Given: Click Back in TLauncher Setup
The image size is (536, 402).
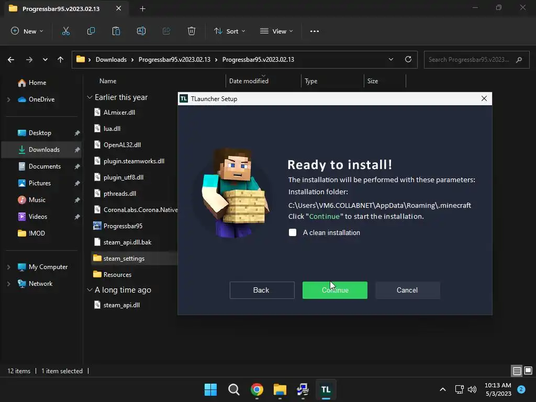Looking at the screenshot, I should [262, 290].
